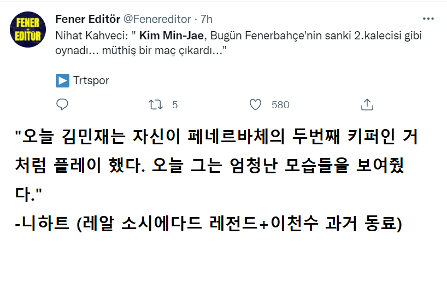Viewport: 447px width, 281px height.
Task: Click the blue play icon beside Trtspor
Action: [x=62, y=80]
